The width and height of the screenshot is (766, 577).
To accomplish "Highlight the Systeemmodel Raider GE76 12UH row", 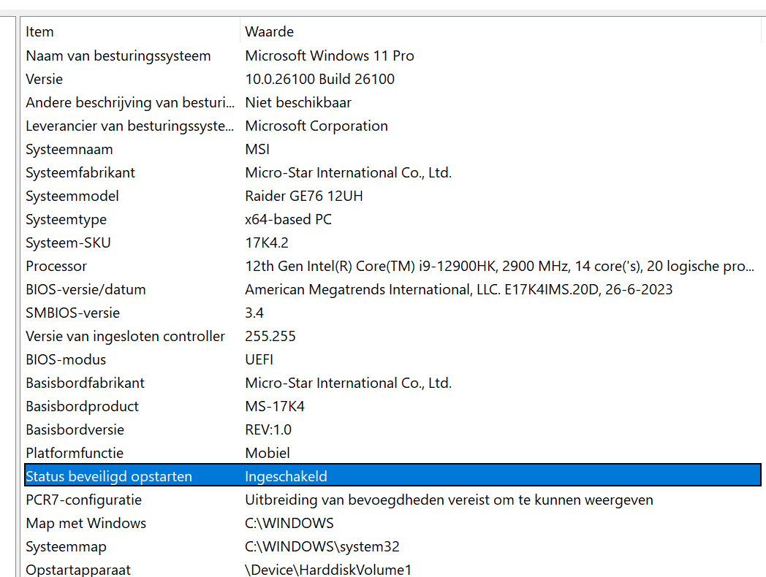I will click(72, 196).
